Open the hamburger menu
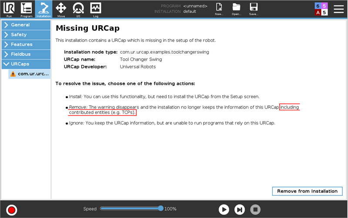Screen dimensions: 348x218 coord(338,9)
